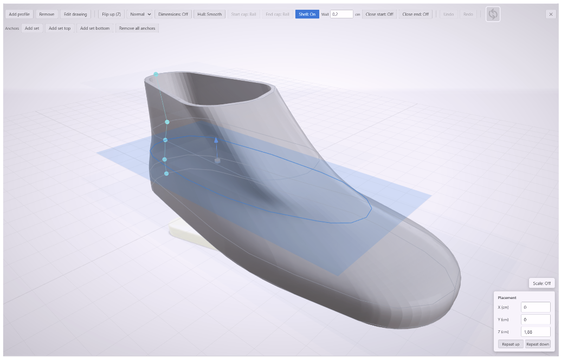Toggle Start cap: Ball
Image resolution: width=561 pixels, height=358 pixels.
[x=243, y=14]
